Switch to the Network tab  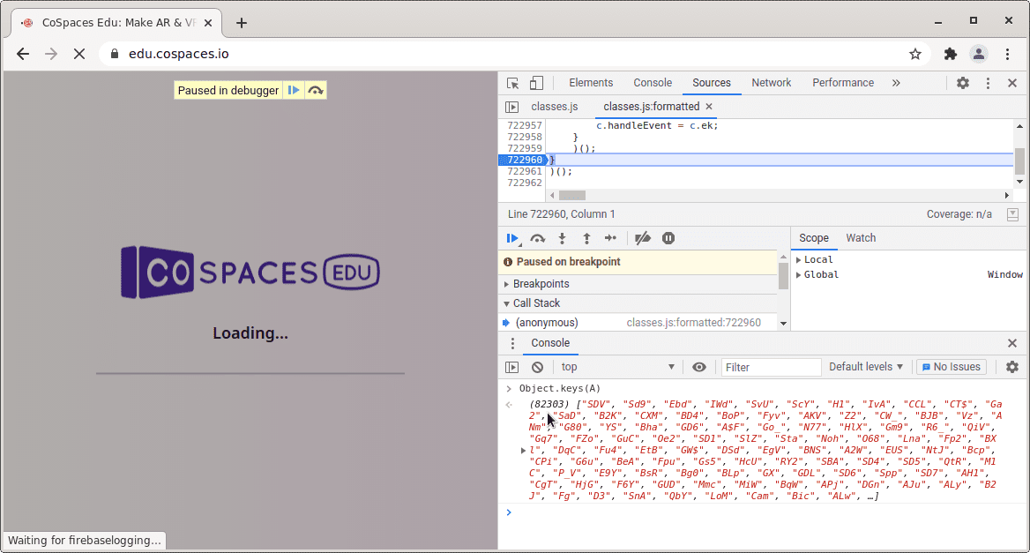pyautogui.click(x=771, y=83)
